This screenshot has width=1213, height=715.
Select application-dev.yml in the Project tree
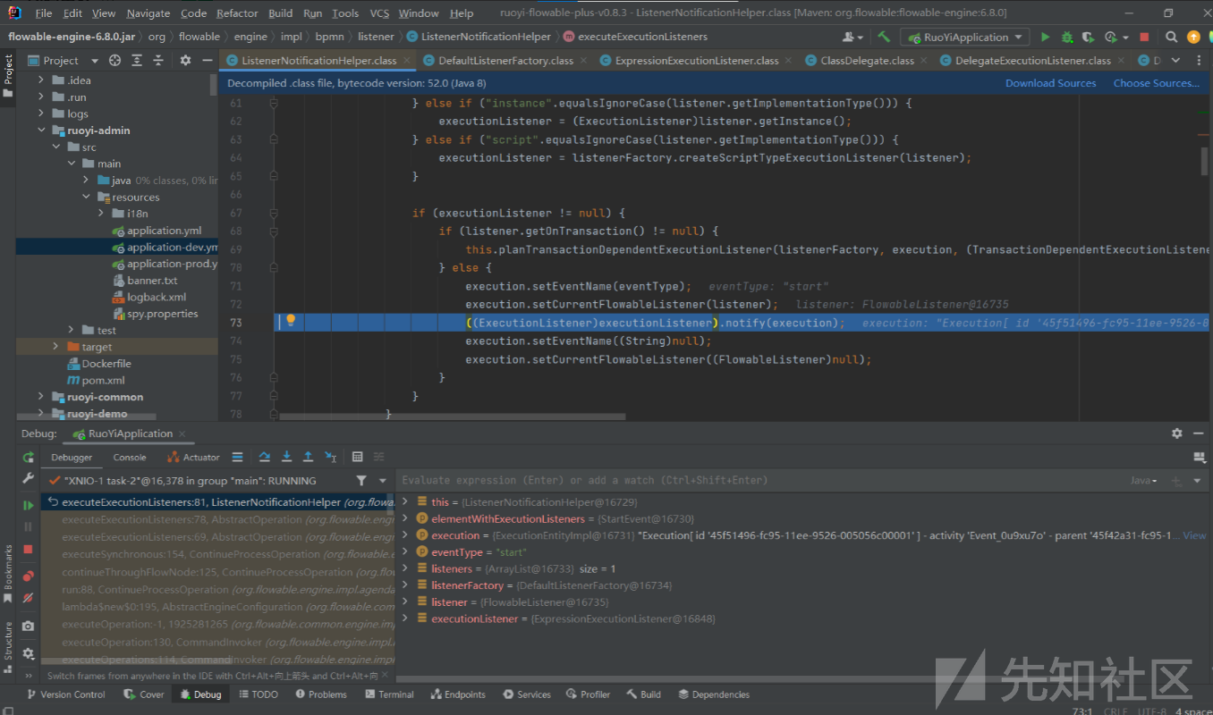point(172,248)
